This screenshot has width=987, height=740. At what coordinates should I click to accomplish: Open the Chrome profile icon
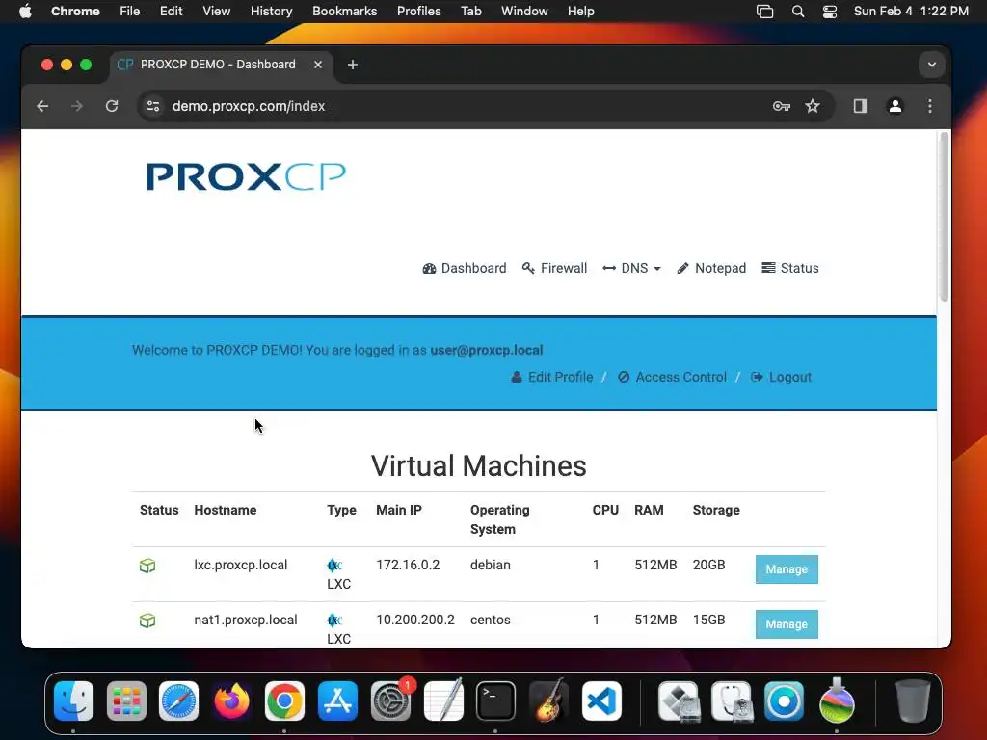coord(895,106)
